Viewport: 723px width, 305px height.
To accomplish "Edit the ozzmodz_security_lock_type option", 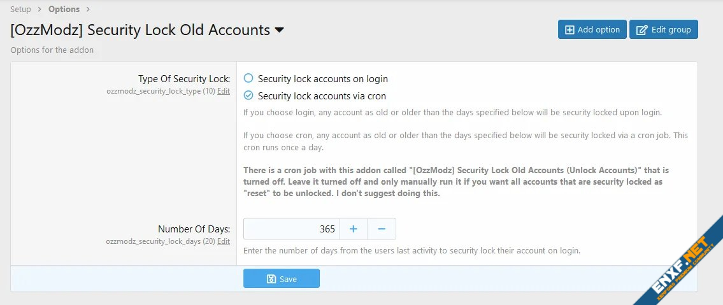I will [x=224, y=91].
